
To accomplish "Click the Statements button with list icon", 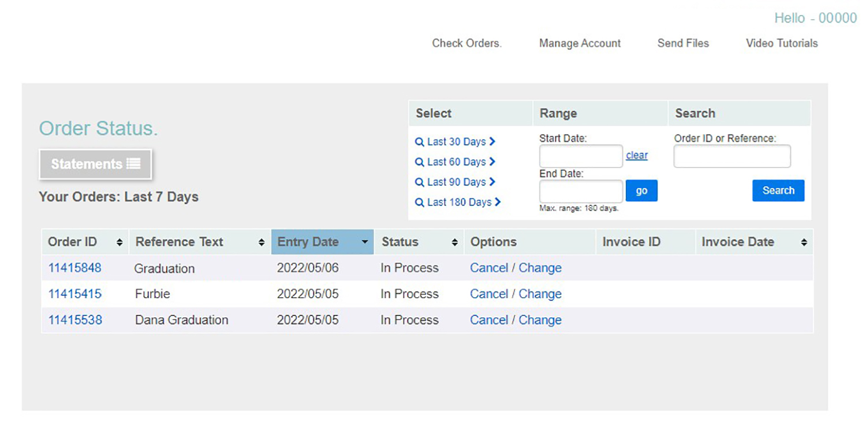I will [x=95, y=164].
